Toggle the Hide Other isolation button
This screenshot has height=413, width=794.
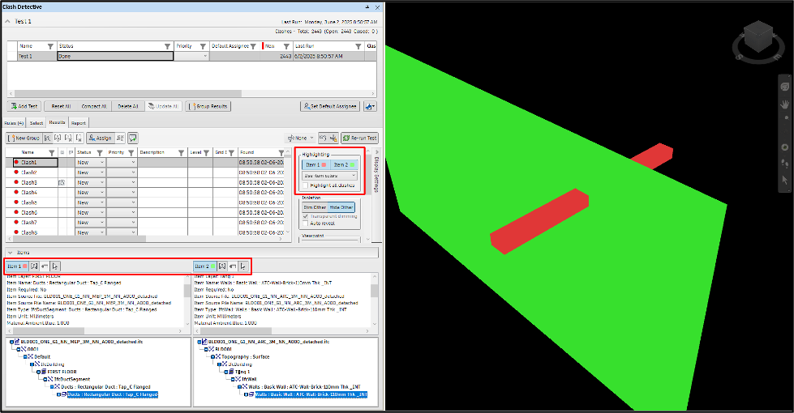tap(341, 207)
